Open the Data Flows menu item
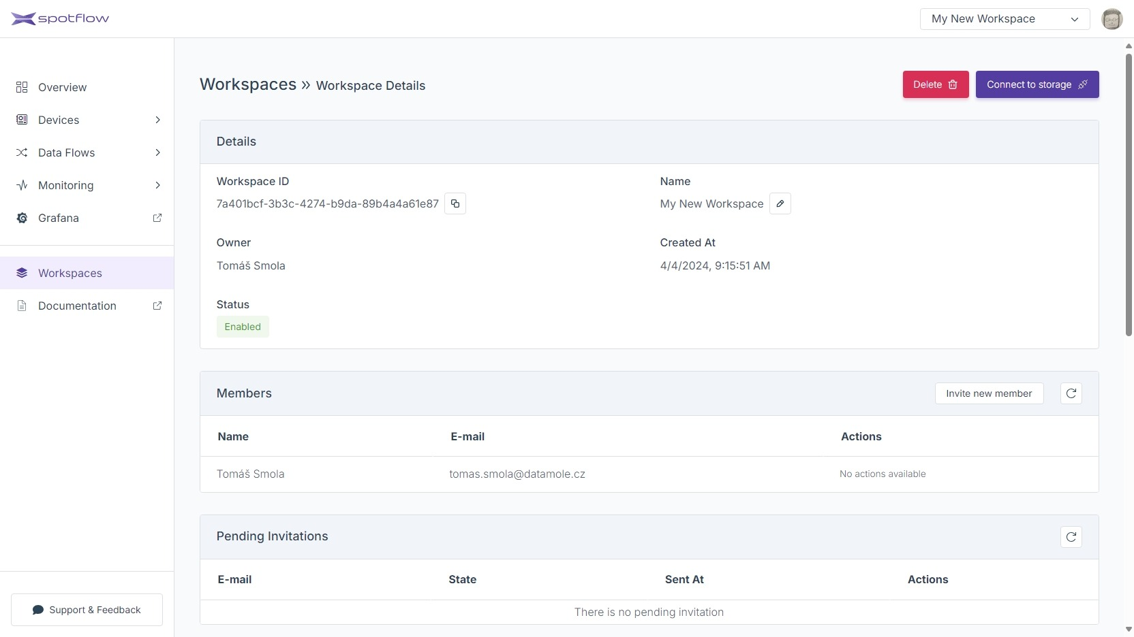The width and height of the screenshot is (1134, 637). coord(87,152)
